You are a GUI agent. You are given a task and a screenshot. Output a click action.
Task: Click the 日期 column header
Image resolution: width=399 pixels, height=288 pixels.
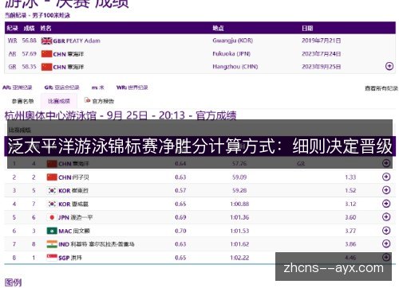pyautogui.click(x=307, y=28)
